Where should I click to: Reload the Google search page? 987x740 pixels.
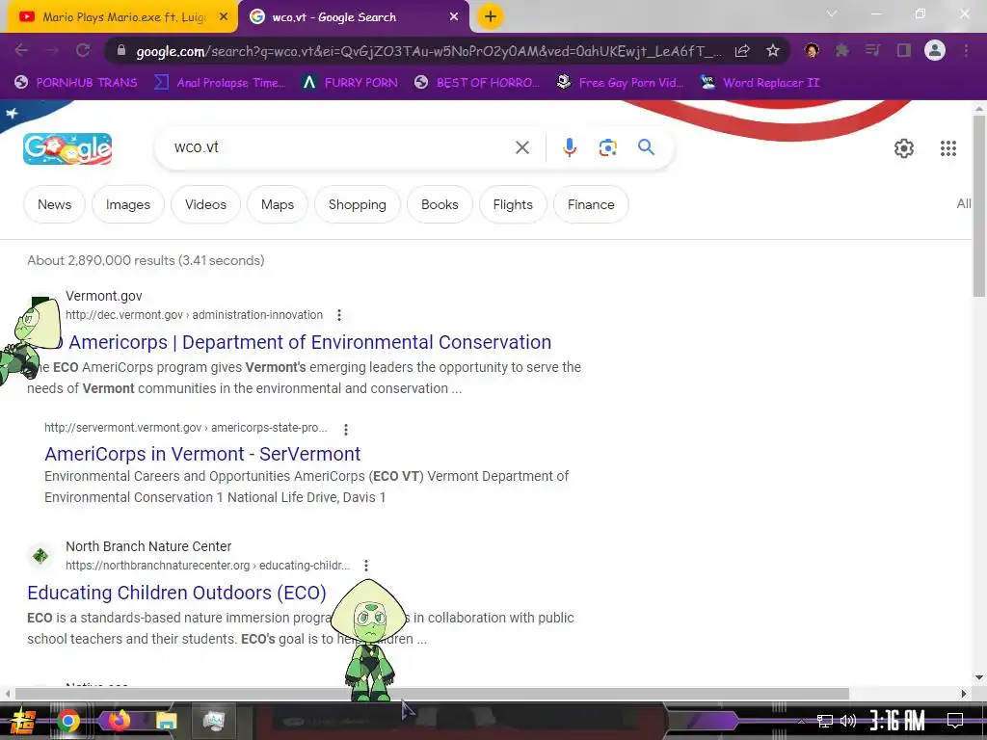[83, 50]
